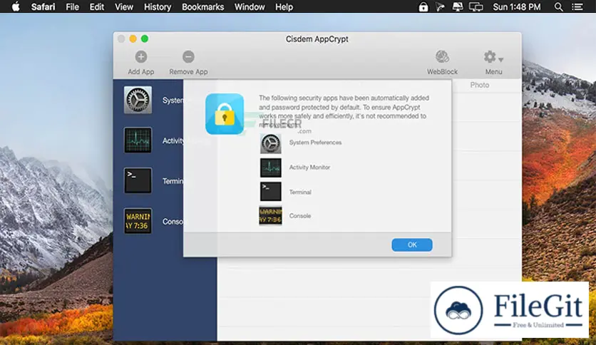This screenshot has height=345, width=596.
Task: Click Terminal icon in dialog list
Action: click(271, 192)
